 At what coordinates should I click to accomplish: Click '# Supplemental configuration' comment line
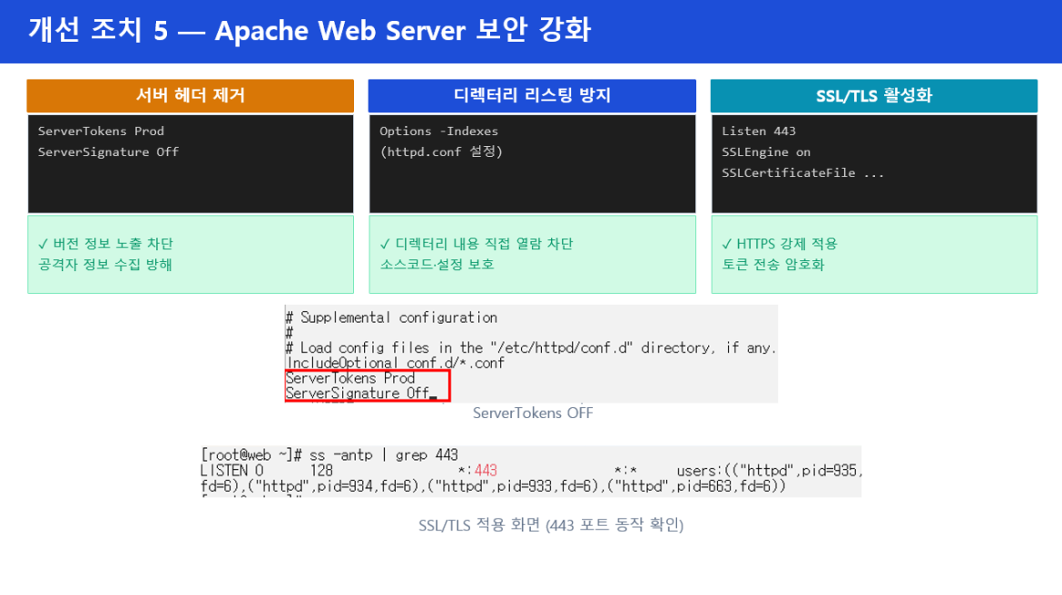click(x=391, y=317)
